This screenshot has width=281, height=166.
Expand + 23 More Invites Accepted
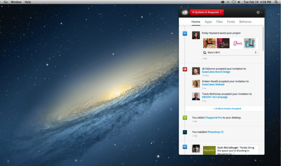pyautogui.click(x=227, y=109)
